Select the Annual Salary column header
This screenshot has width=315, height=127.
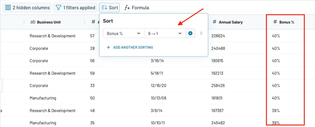tap(228, 22)
